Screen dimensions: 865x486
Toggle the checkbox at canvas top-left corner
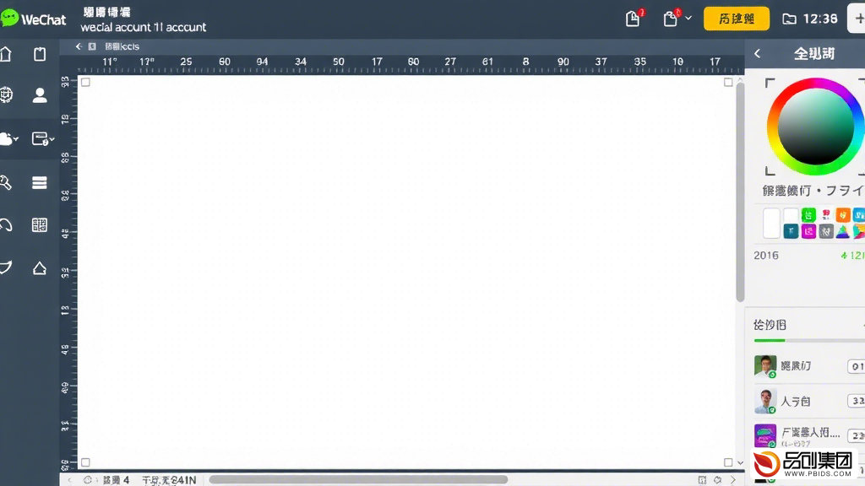[85, 82]
